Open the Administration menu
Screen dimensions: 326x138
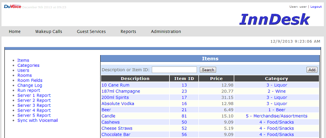click(166, 32)
